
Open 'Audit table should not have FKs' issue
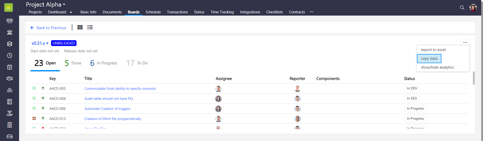109,99
